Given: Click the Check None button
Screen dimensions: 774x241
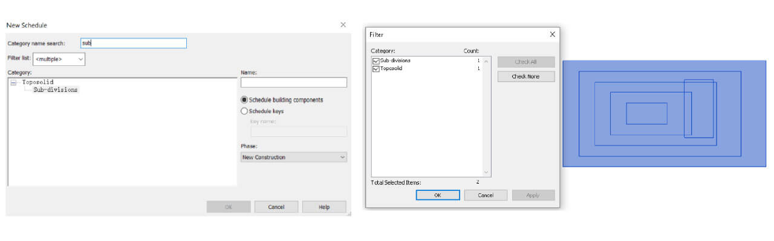Looking at the screenshot, I should pyautogui.click(x=526, y=77).
